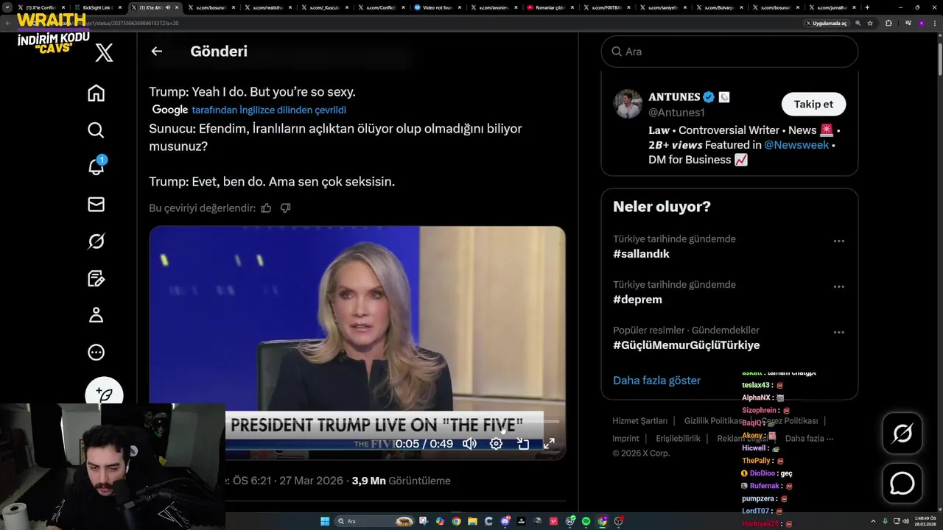Go to Home in X sidebar

point(96,93)
